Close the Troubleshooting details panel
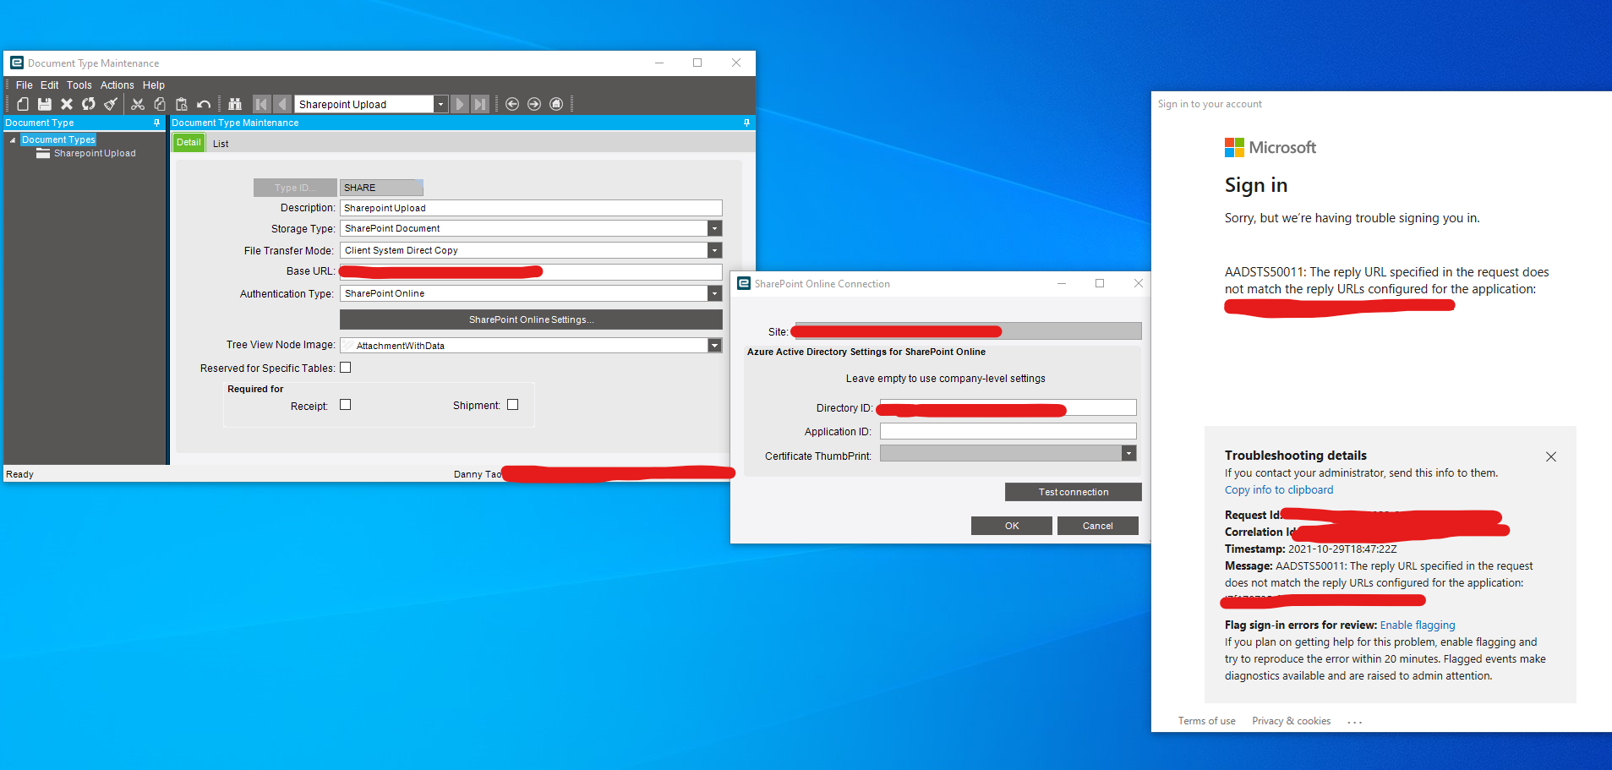Screen dimensions: 1612x770 pyautogui.click(x=1551, y=456)
